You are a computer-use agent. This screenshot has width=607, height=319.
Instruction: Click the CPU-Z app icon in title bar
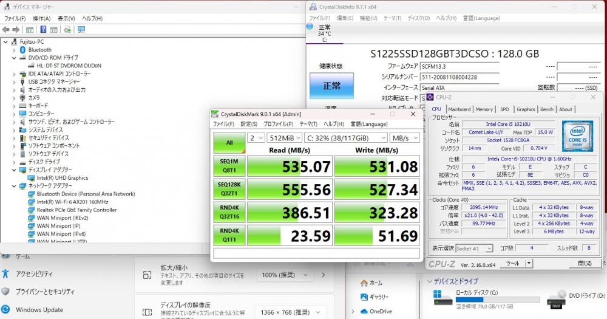430,97
